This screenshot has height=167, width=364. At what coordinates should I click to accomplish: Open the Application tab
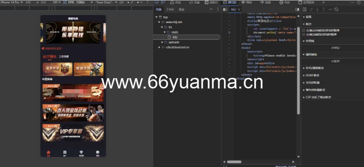coord(306,2)
